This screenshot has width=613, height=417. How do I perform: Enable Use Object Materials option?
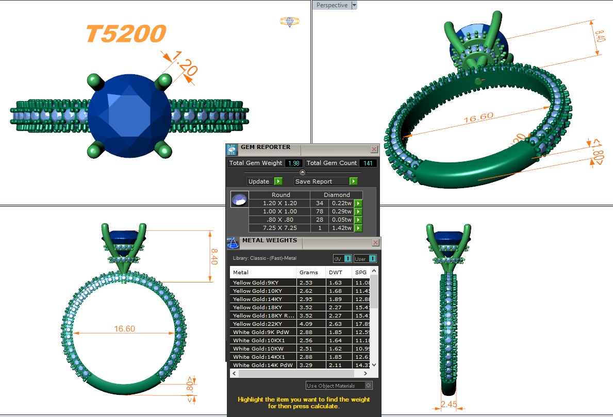(368, 385)
